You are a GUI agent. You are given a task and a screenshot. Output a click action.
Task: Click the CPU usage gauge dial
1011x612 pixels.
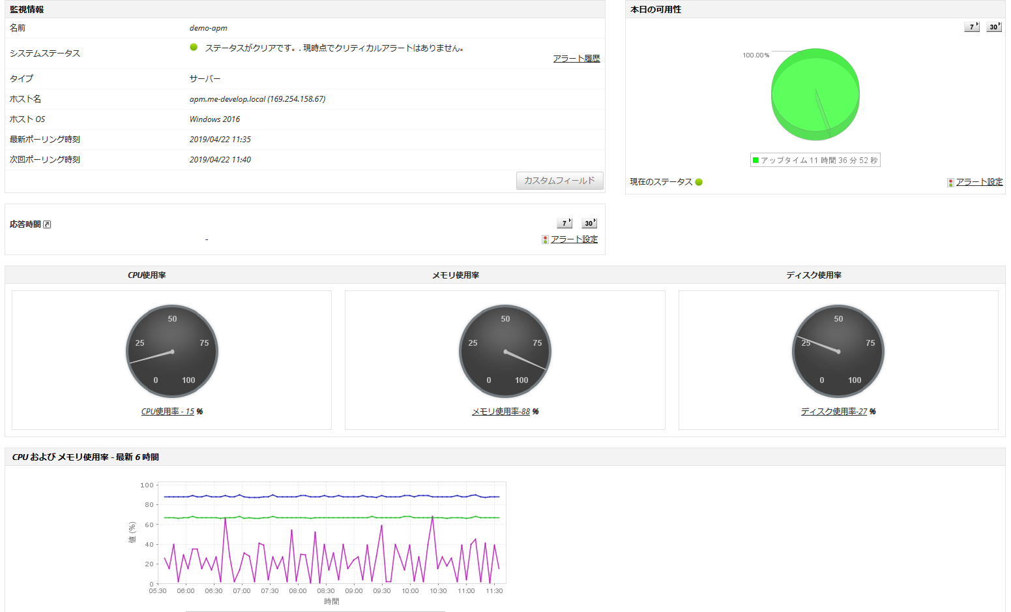[x=172, y=351]
